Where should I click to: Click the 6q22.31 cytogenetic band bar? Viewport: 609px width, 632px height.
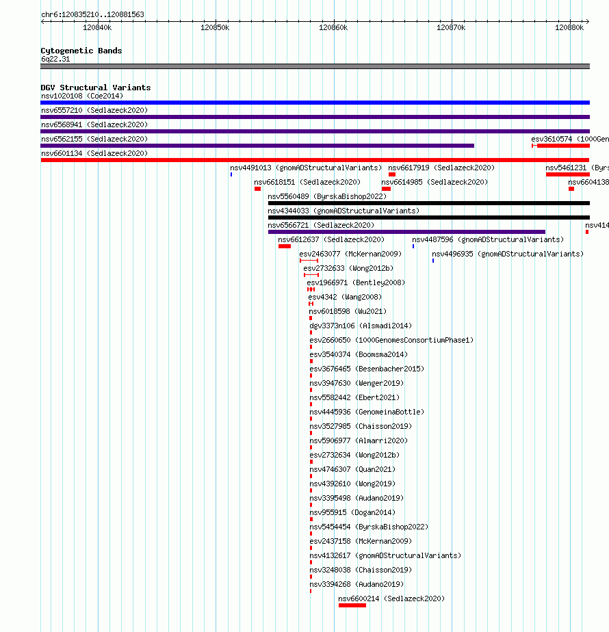(315, 66)
